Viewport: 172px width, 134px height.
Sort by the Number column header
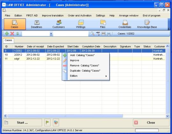coord(19,46)
